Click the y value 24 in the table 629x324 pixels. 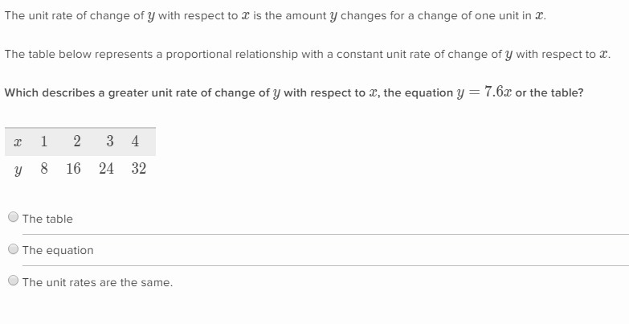click(106, 168)
